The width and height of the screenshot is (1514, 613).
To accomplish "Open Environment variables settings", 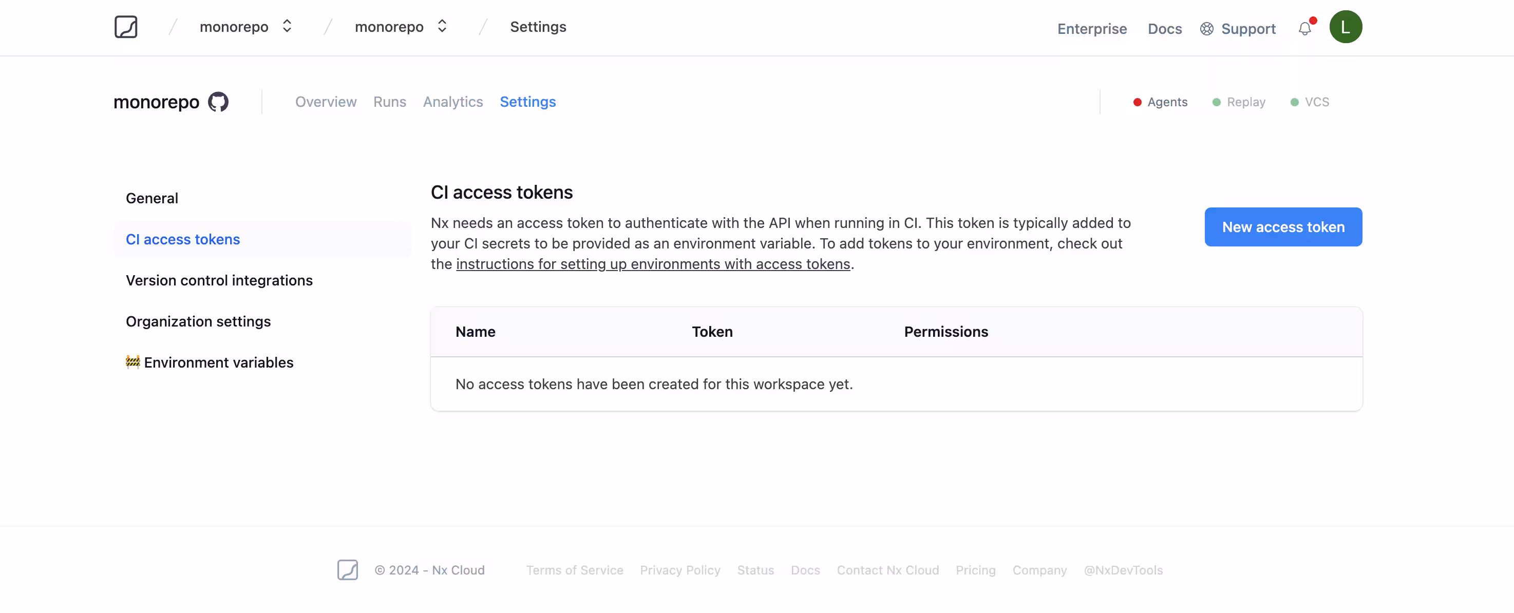I will point(263,362).
